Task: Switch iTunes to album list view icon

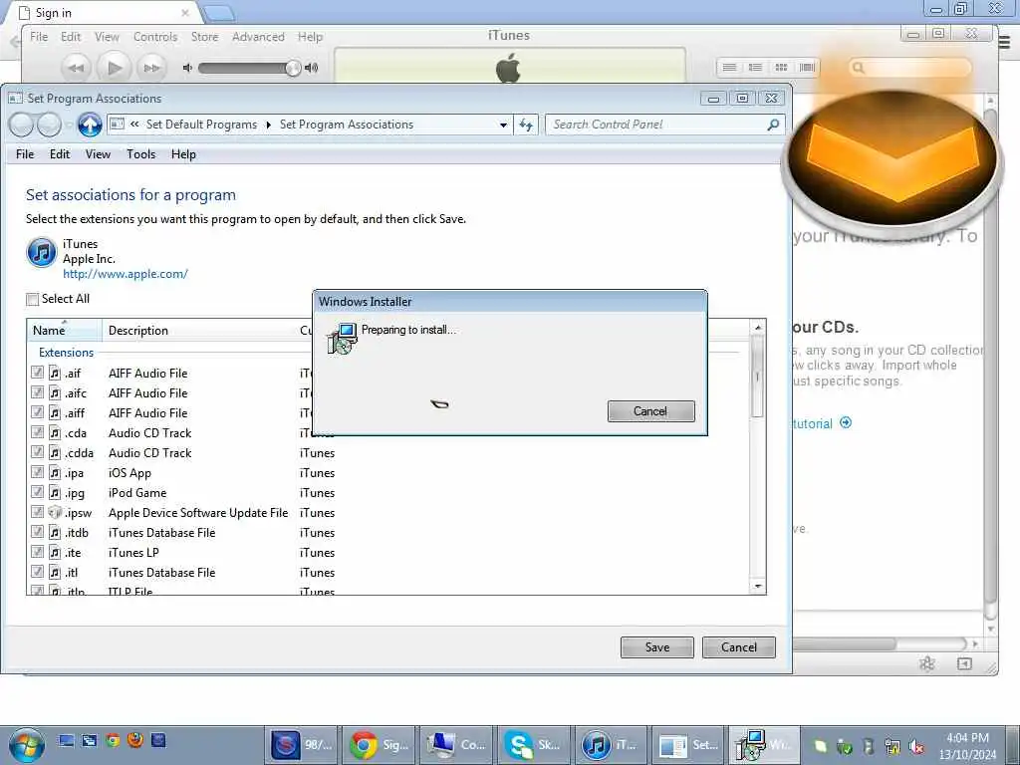Action: tap(755, 68)
